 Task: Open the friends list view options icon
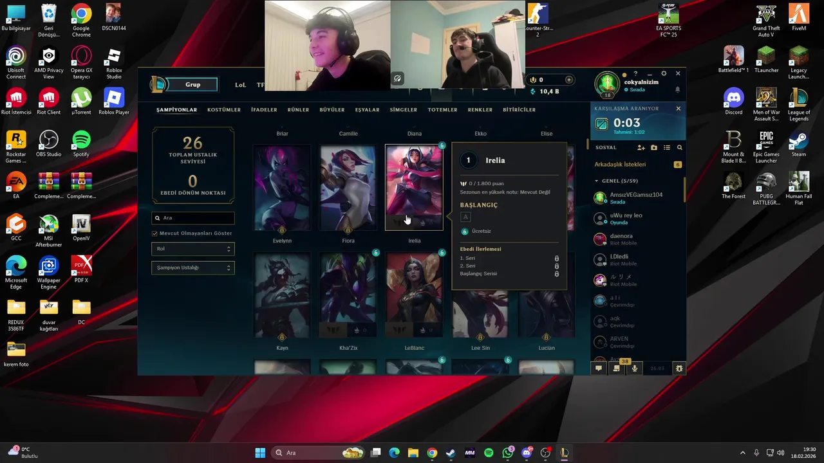tap(667, 148)
